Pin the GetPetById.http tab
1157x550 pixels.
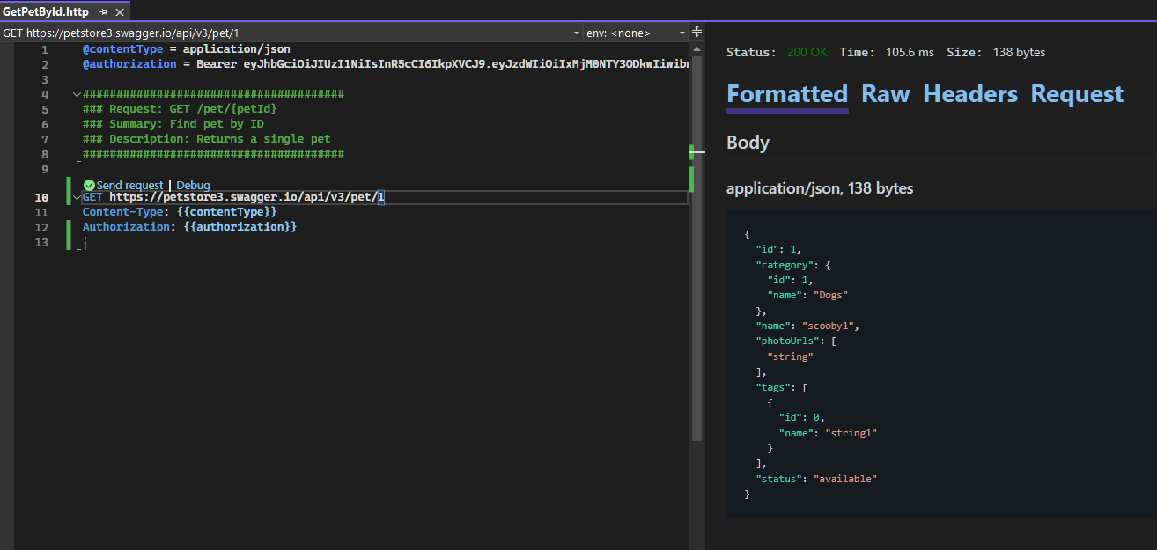click(x=103, y=12)
